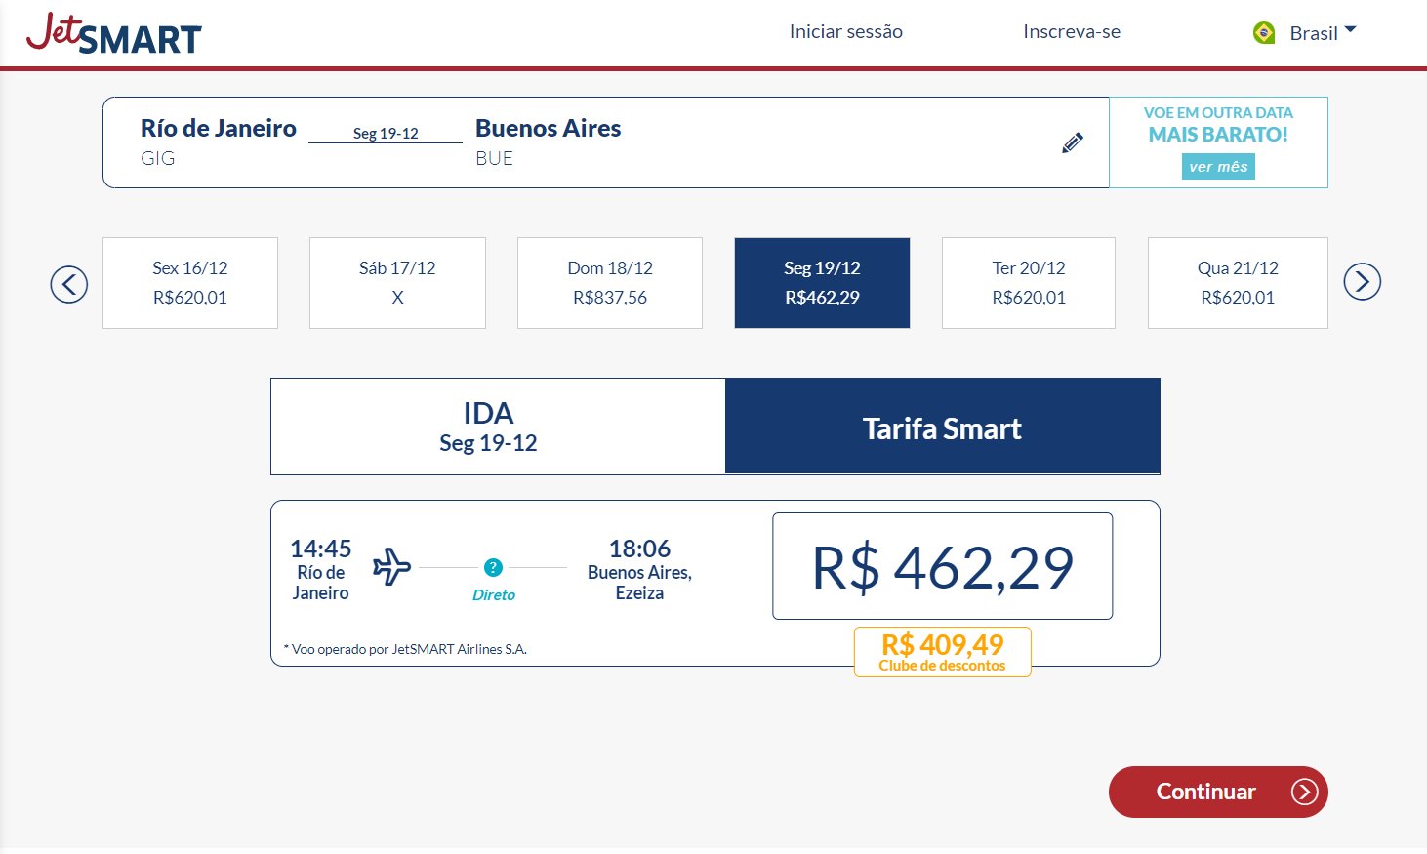Screen dimensions: 1427x854
Task: Select the R$ 462,29 fare price
Action: [x=943, y=566]
